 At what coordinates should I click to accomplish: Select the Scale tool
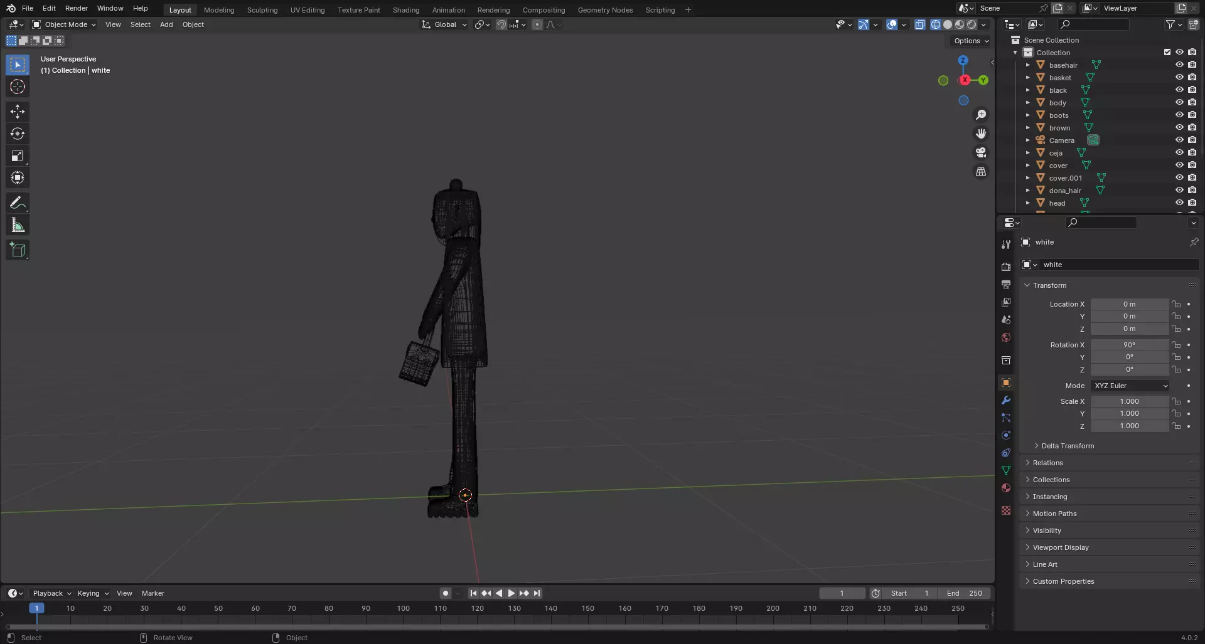[x=18, y=156]
